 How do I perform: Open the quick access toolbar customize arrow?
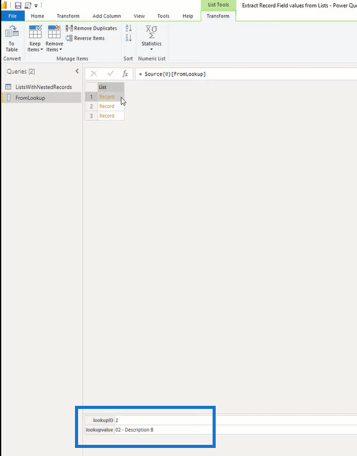[36, 6]
